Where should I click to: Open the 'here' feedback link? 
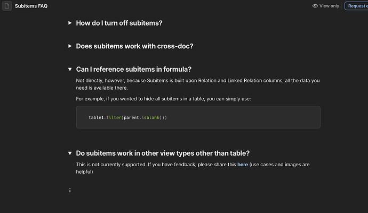(243, 165)
